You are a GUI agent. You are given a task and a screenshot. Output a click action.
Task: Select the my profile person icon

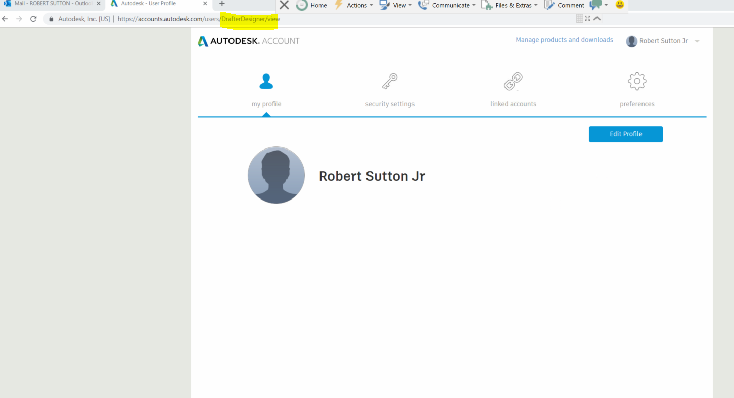(x=266, y=81)
